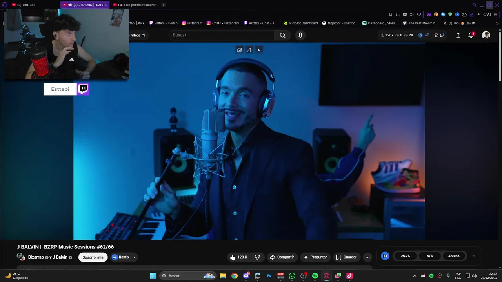The height and width of the screenshot is (282, 502).
Task: Open the browser downloads icon
Action: [x=478, y=14]
